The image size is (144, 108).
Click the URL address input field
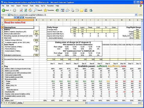(73, 15)
